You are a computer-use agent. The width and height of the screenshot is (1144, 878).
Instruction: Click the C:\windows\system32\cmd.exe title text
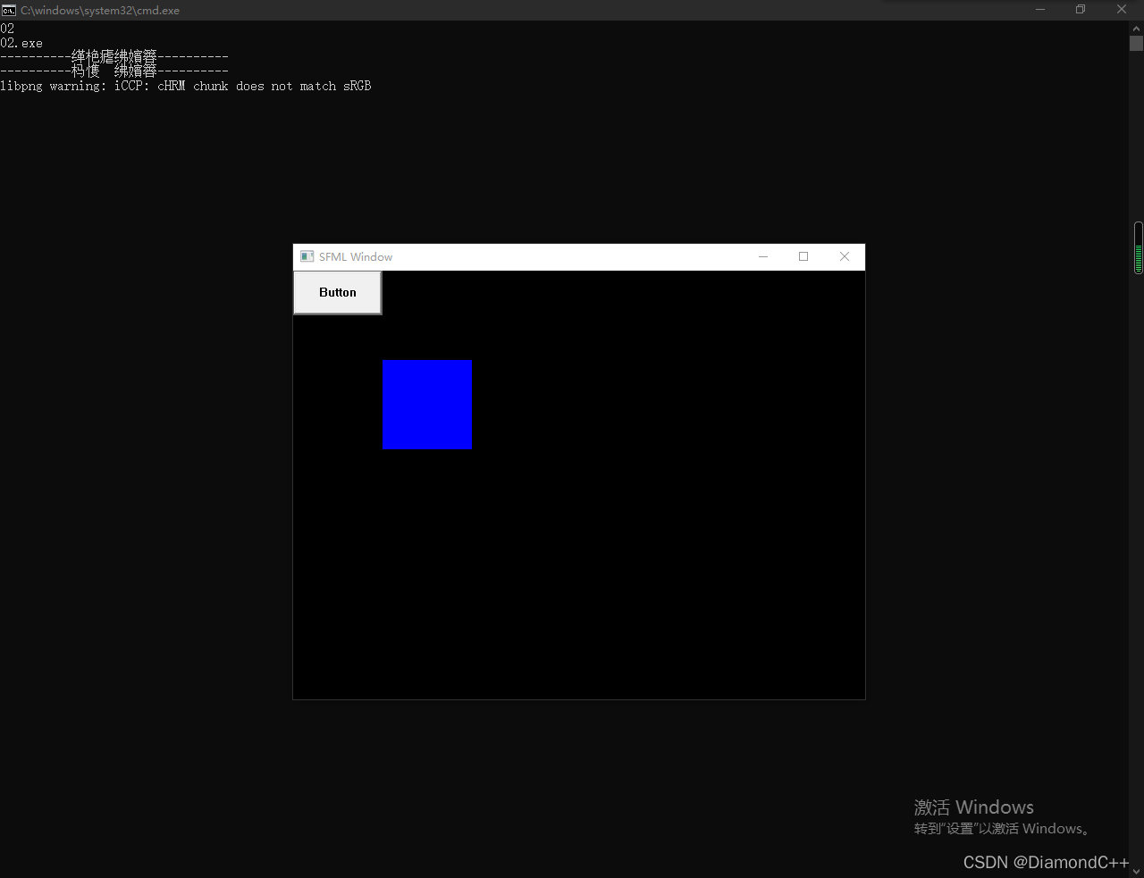(98, 10)
